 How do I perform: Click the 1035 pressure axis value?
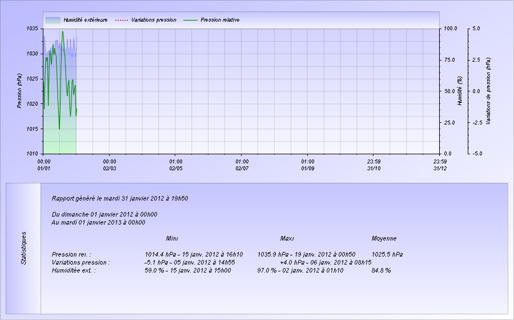pyautogui.click(x=32, y=29)
